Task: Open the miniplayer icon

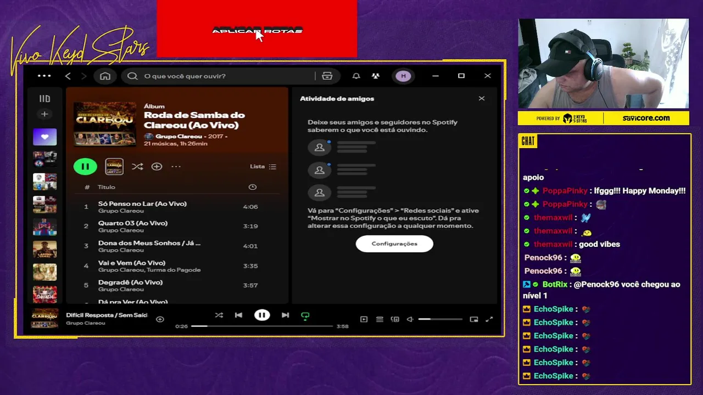Action: coord(474,319)
